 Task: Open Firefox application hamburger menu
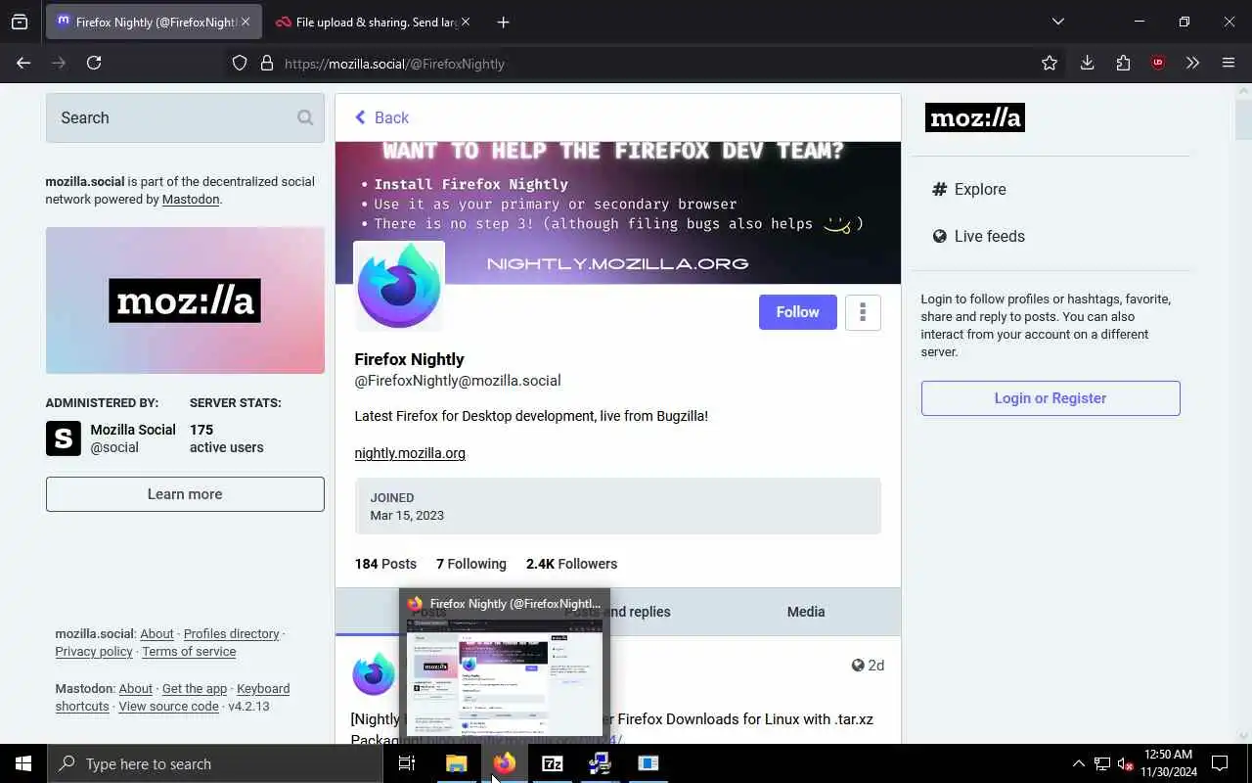coord(1229,63)
